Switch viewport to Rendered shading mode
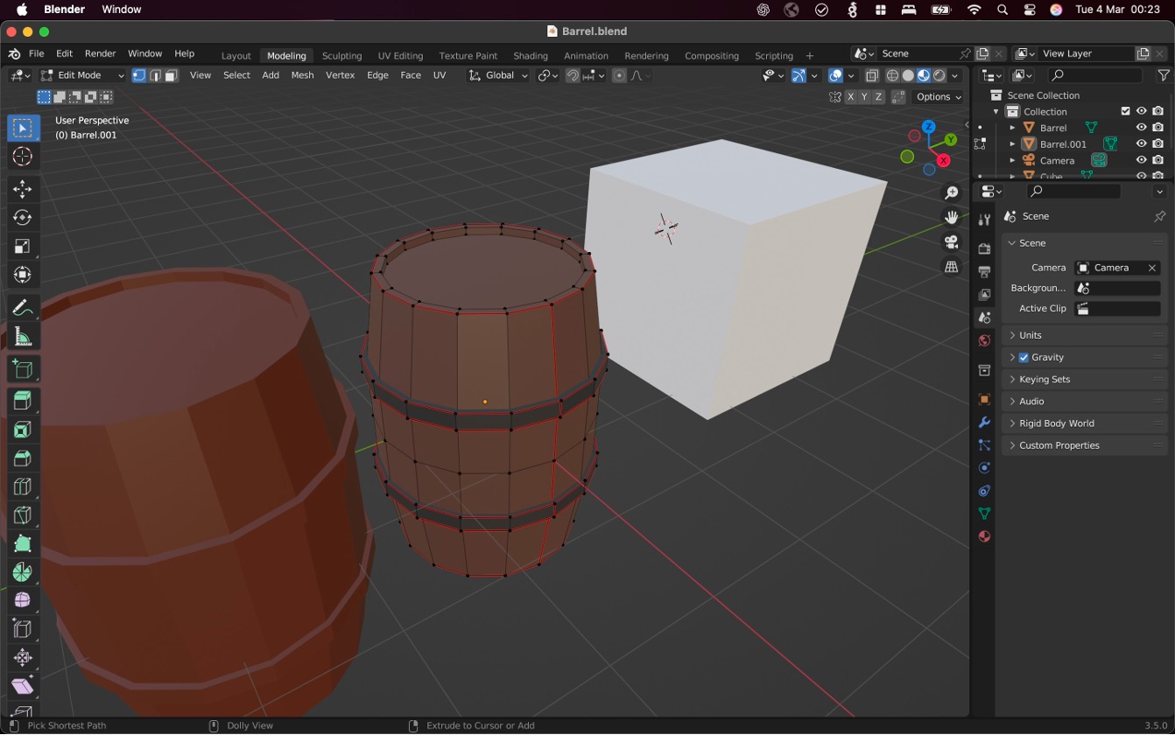The image size is (1175, 735). (938, 75)
